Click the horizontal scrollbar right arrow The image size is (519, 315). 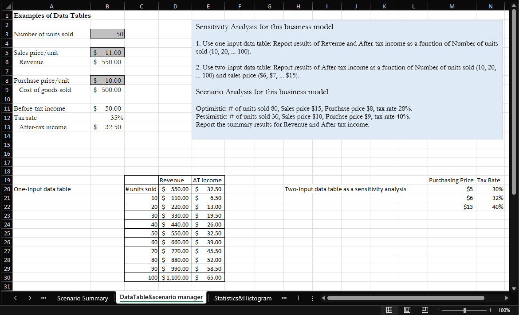point(507,298)
